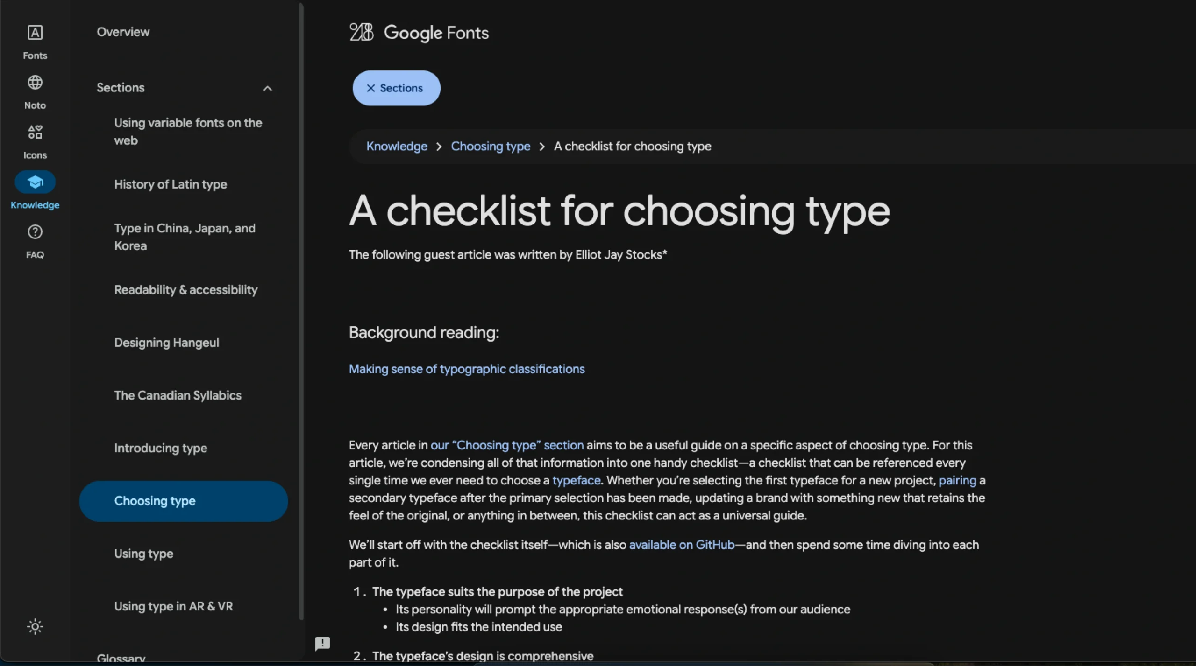The height and width of the screenshot is (666, 1196).
Task: Follow our "Choosing type" section link
Action: point(507,445)
